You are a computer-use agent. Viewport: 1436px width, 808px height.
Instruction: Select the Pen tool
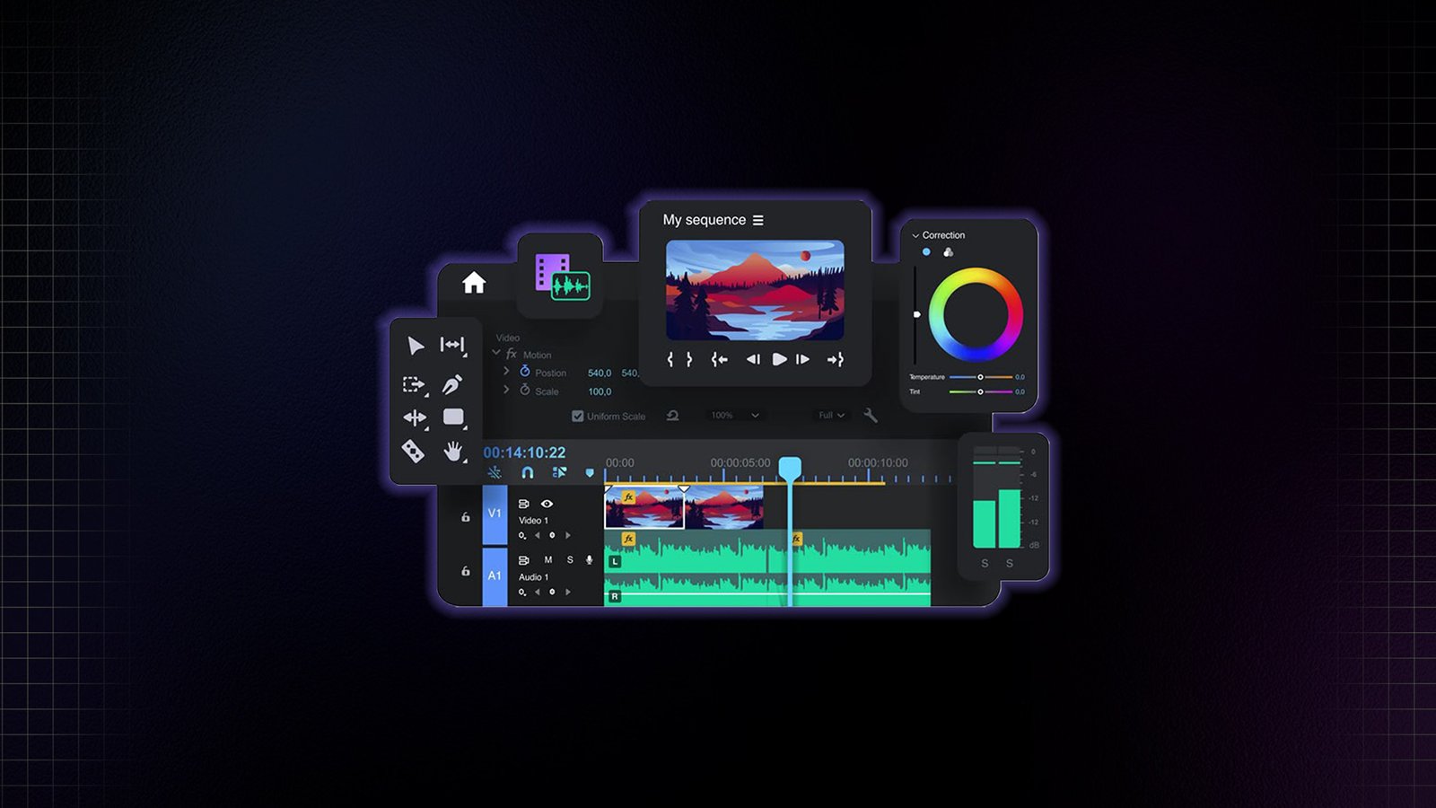[x=452, y=384]
